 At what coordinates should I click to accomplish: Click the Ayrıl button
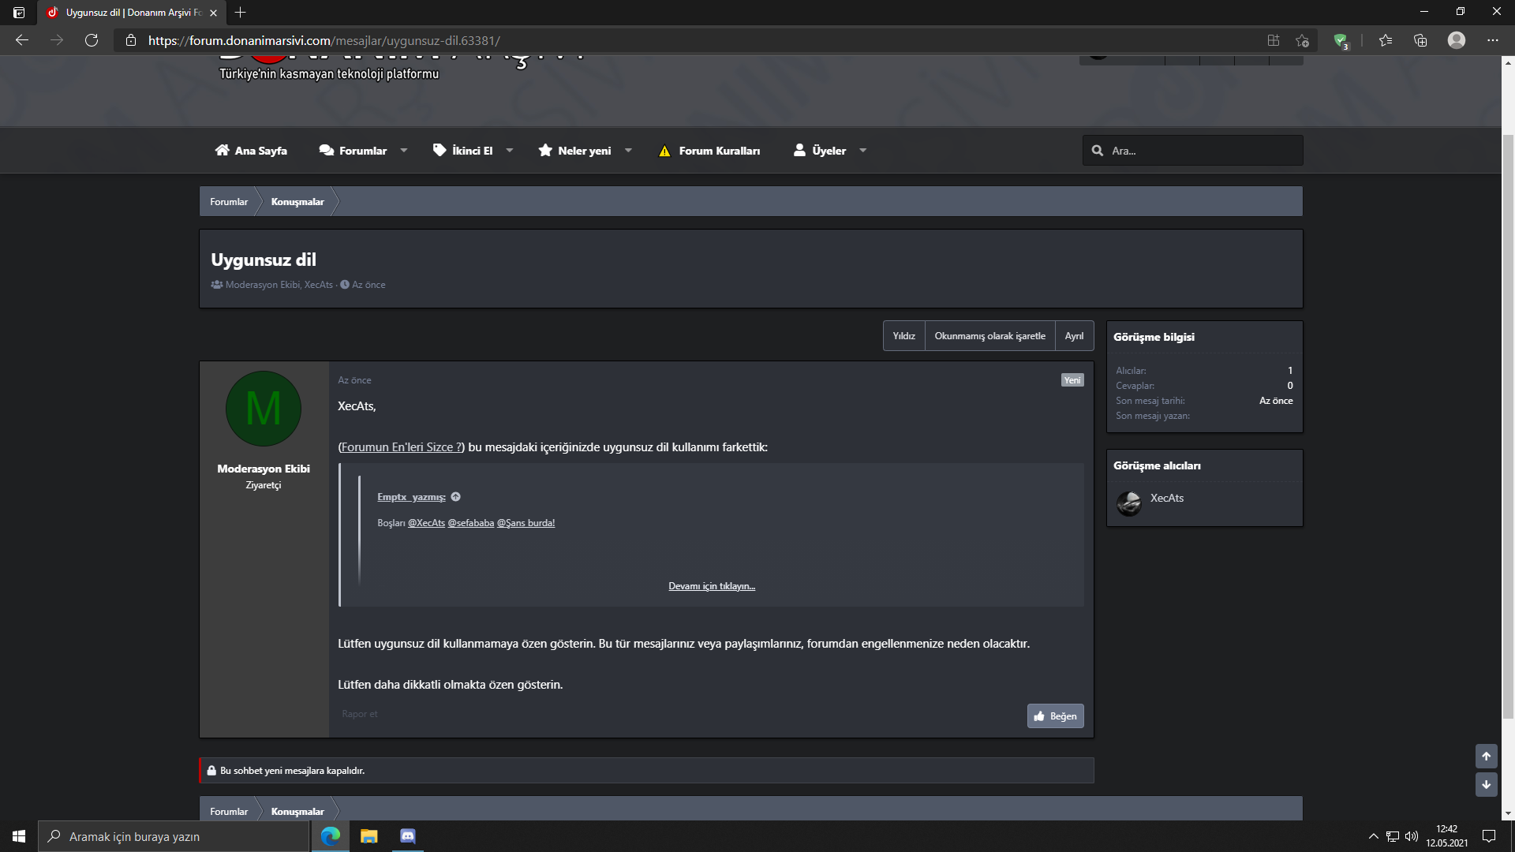pos(1074,336)
